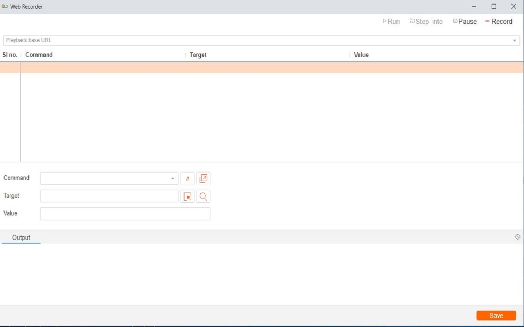Screen dimensions: 524x327
Task: Click in the Value input field
Action: (125, 214)
